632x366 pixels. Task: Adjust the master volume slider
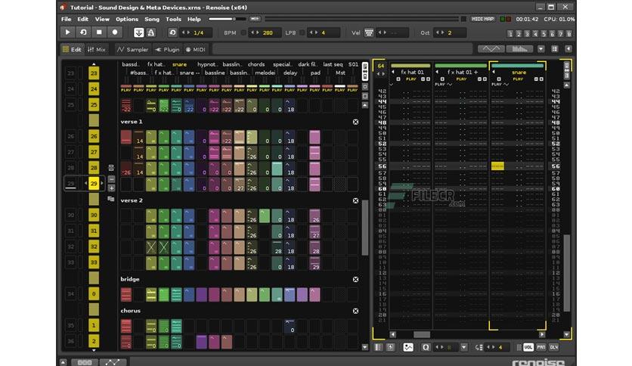(x=227, y=19)
